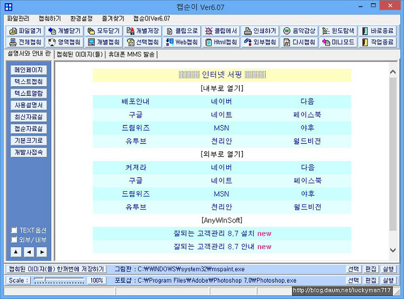Click the 다시캡춰 recapture button
404x299 pixels.
299,42
